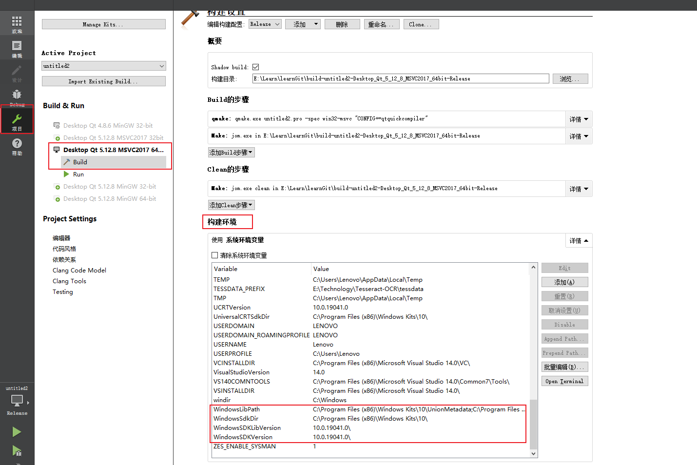Image resolution: width=697 pixels, height=465 pixels.
Task: Select the UCRTVersion variable row
Action: [370, 308]
